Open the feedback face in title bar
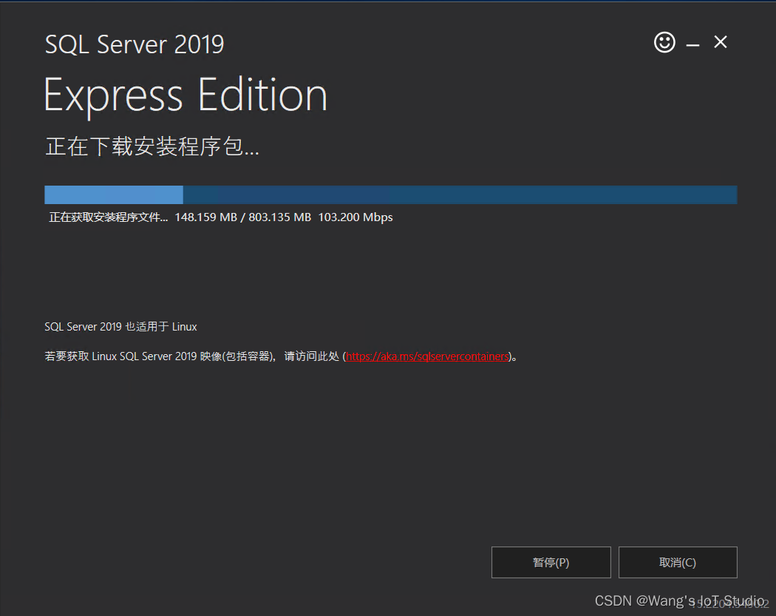This screenshot has height=616, width=776. (x=664, y=42)
